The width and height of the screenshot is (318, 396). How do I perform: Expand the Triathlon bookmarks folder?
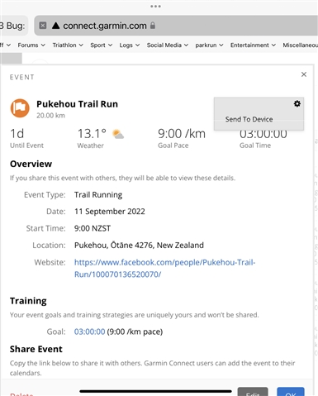pos(68,45)
